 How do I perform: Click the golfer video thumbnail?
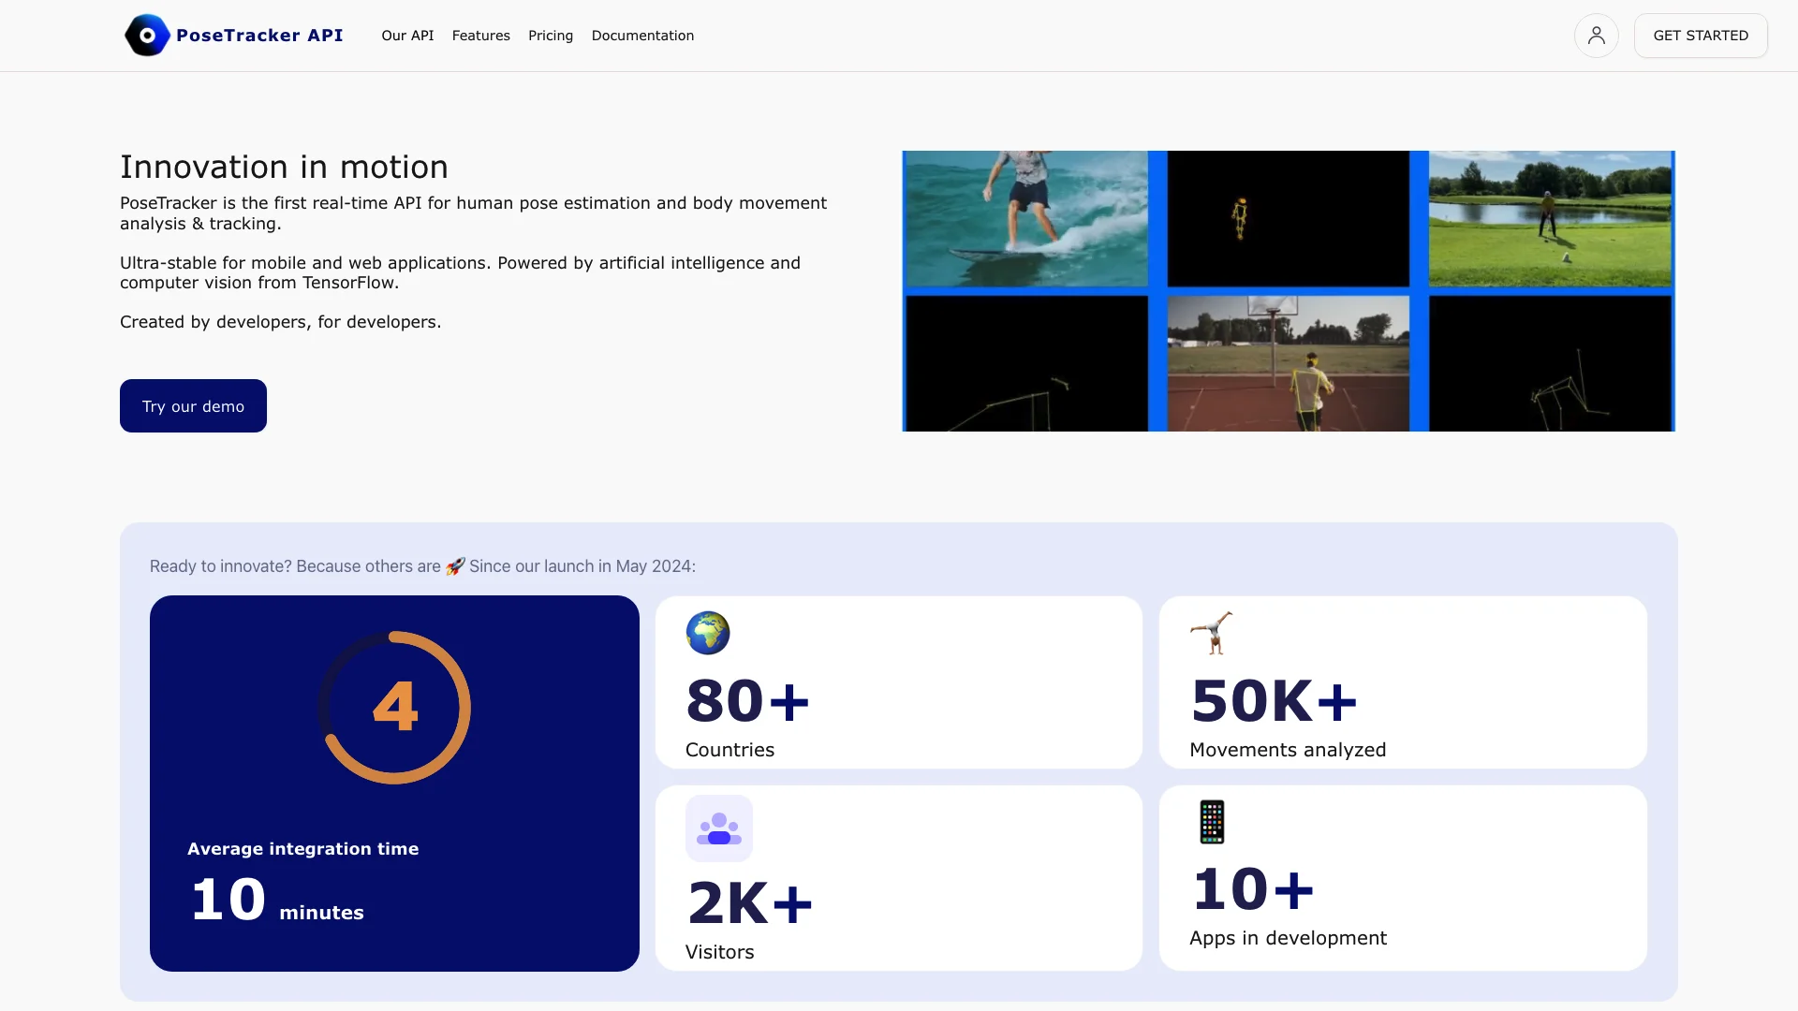1550,218
